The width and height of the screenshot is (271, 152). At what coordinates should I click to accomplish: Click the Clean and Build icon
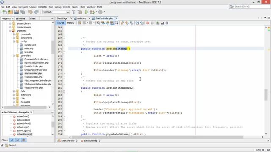80,12
